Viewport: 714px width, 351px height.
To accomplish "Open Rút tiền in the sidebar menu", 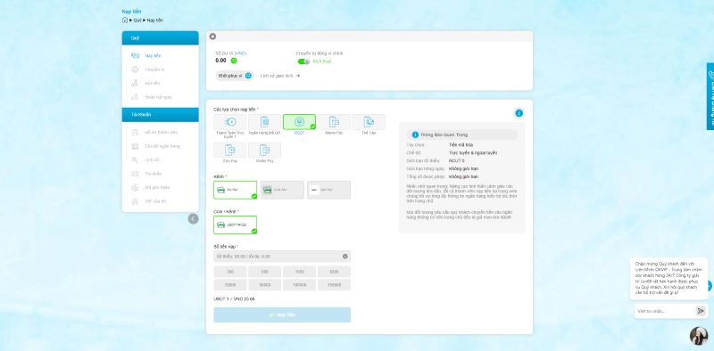I will [x=152, y=83].
